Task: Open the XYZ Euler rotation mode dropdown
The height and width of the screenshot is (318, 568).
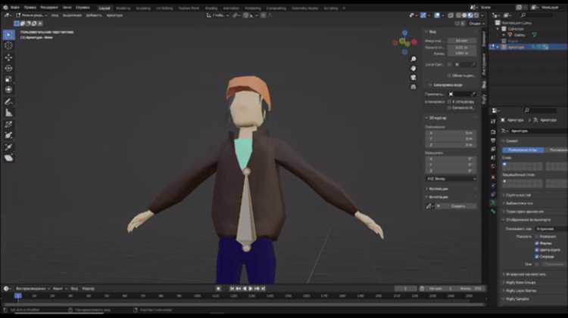Action: coord(451,179)
